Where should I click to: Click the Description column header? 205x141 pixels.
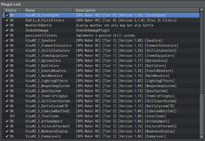pyautogui.click(x=136, y=10)
